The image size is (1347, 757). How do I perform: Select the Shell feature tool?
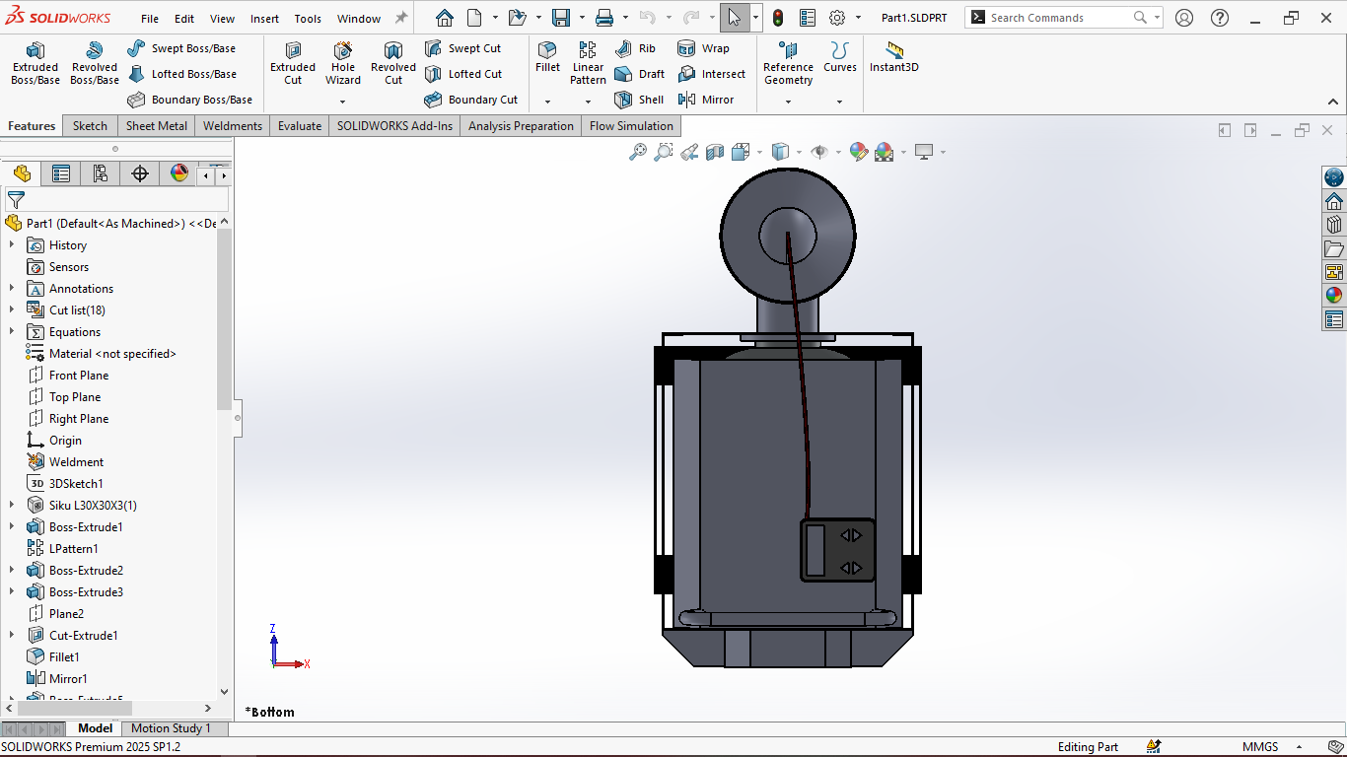(639, 100)
